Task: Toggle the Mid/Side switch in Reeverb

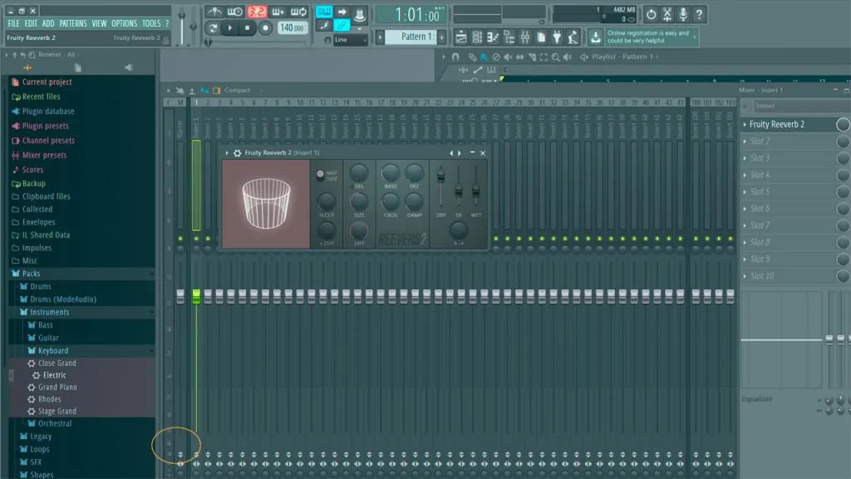Action: tap(320, 175)
